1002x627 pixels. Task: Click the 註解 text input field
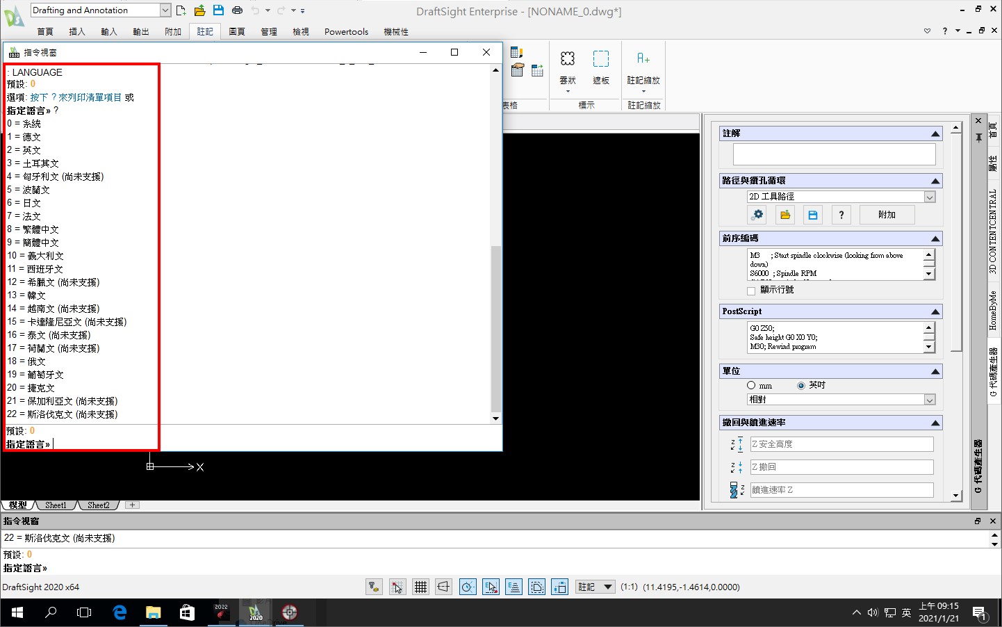(x=834, y=154)
